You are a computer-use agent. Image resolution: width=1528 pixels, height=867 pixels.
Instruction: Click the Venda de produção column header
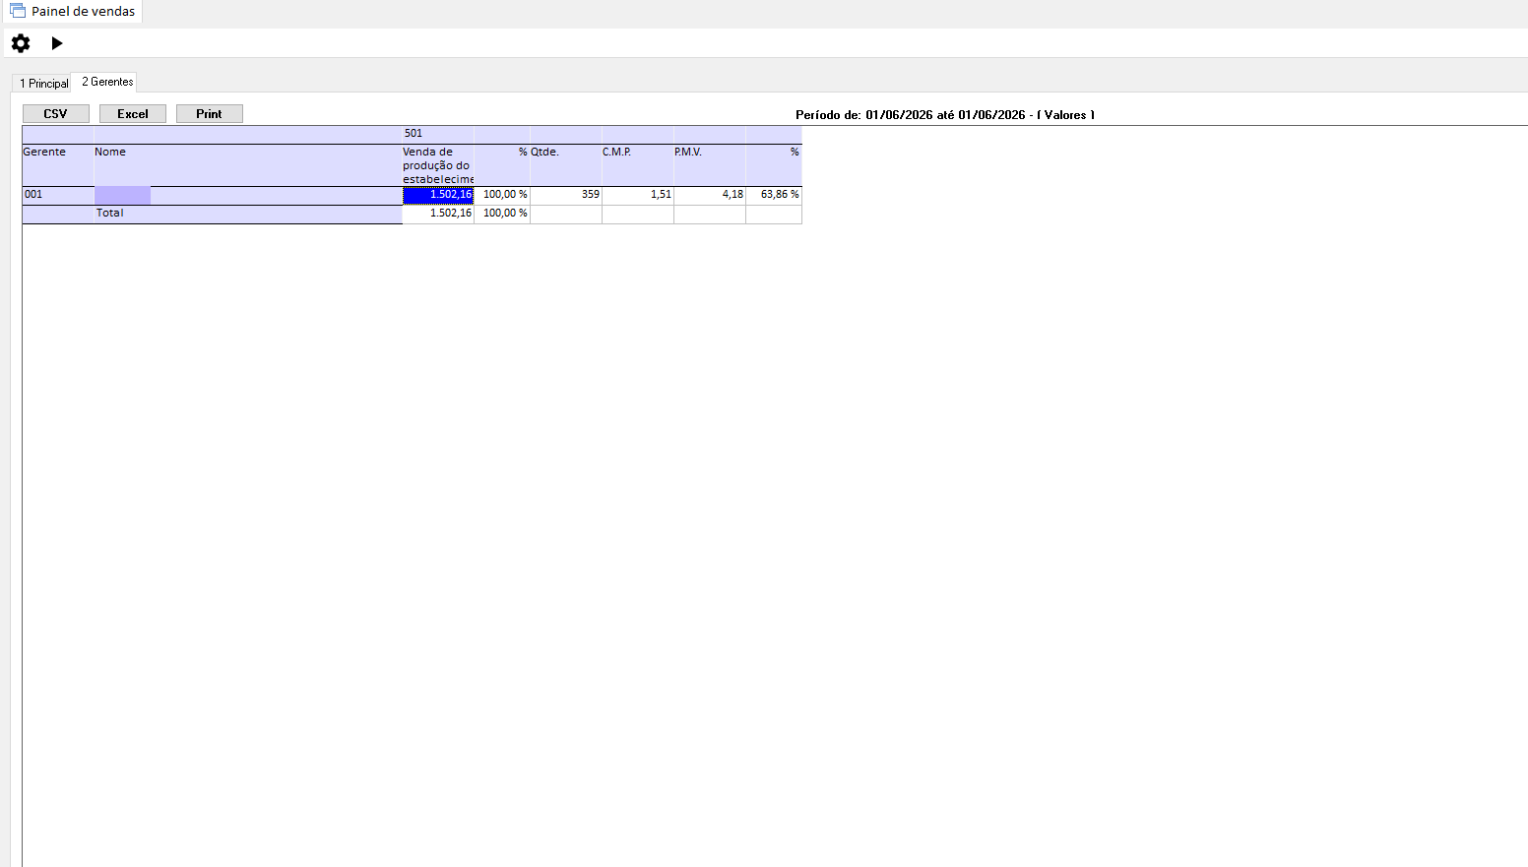click(x=438, y=165)
